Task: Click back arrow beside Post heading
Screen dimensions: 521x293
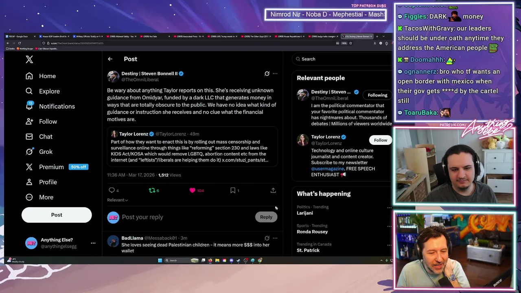Action: coord(110,59)
